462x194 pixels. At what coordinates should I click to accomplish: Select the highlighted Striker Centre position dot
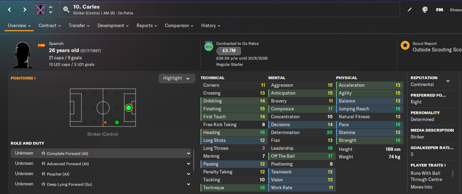click(x=128, y=108)
